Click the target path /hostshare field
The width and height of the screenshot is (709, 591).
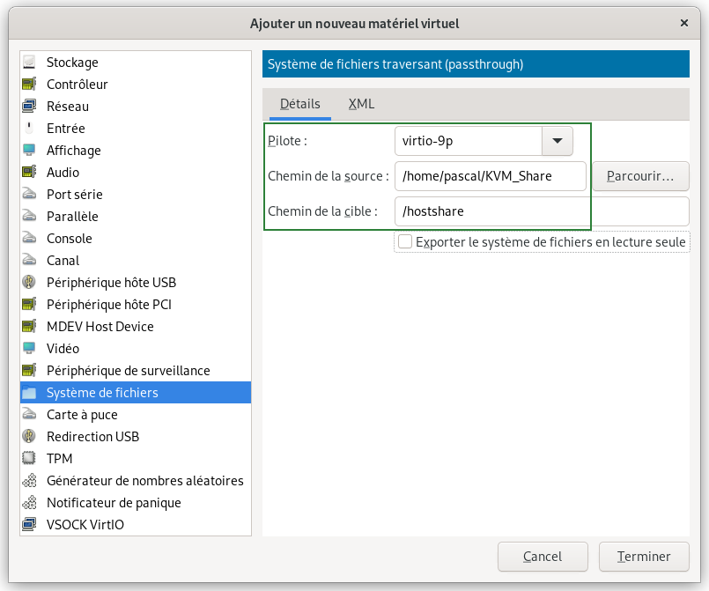[542, 211]
